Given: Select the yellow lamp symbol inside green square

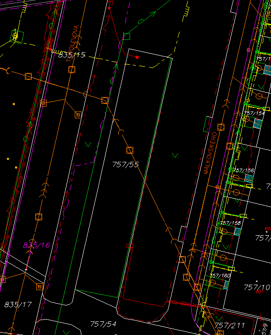Looking at the screenshot, I should (15, 36).
